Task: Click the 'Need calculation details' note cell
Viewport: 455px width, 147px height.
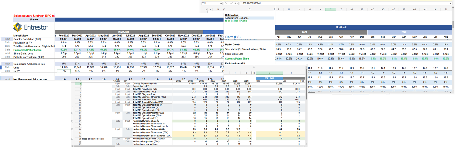Action: (x=93, y=139)
